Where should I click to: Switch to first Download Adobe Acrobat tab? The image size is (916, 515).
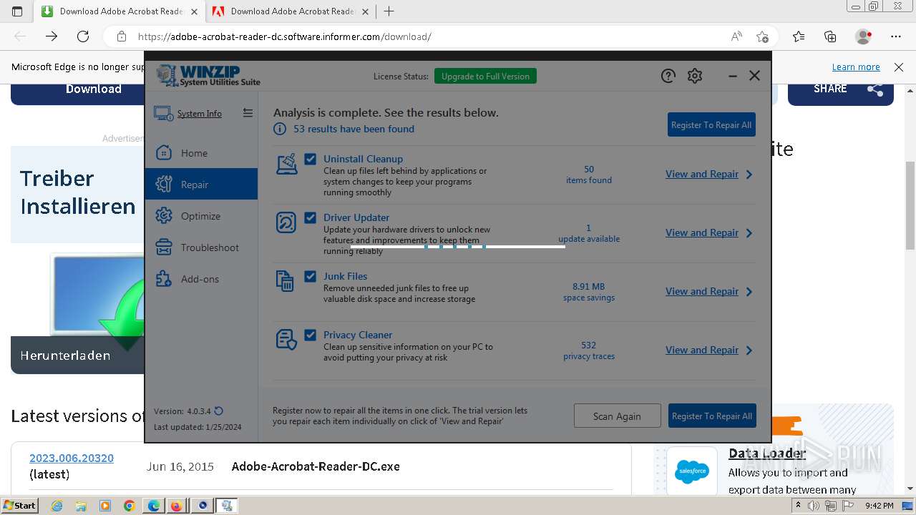119,11
